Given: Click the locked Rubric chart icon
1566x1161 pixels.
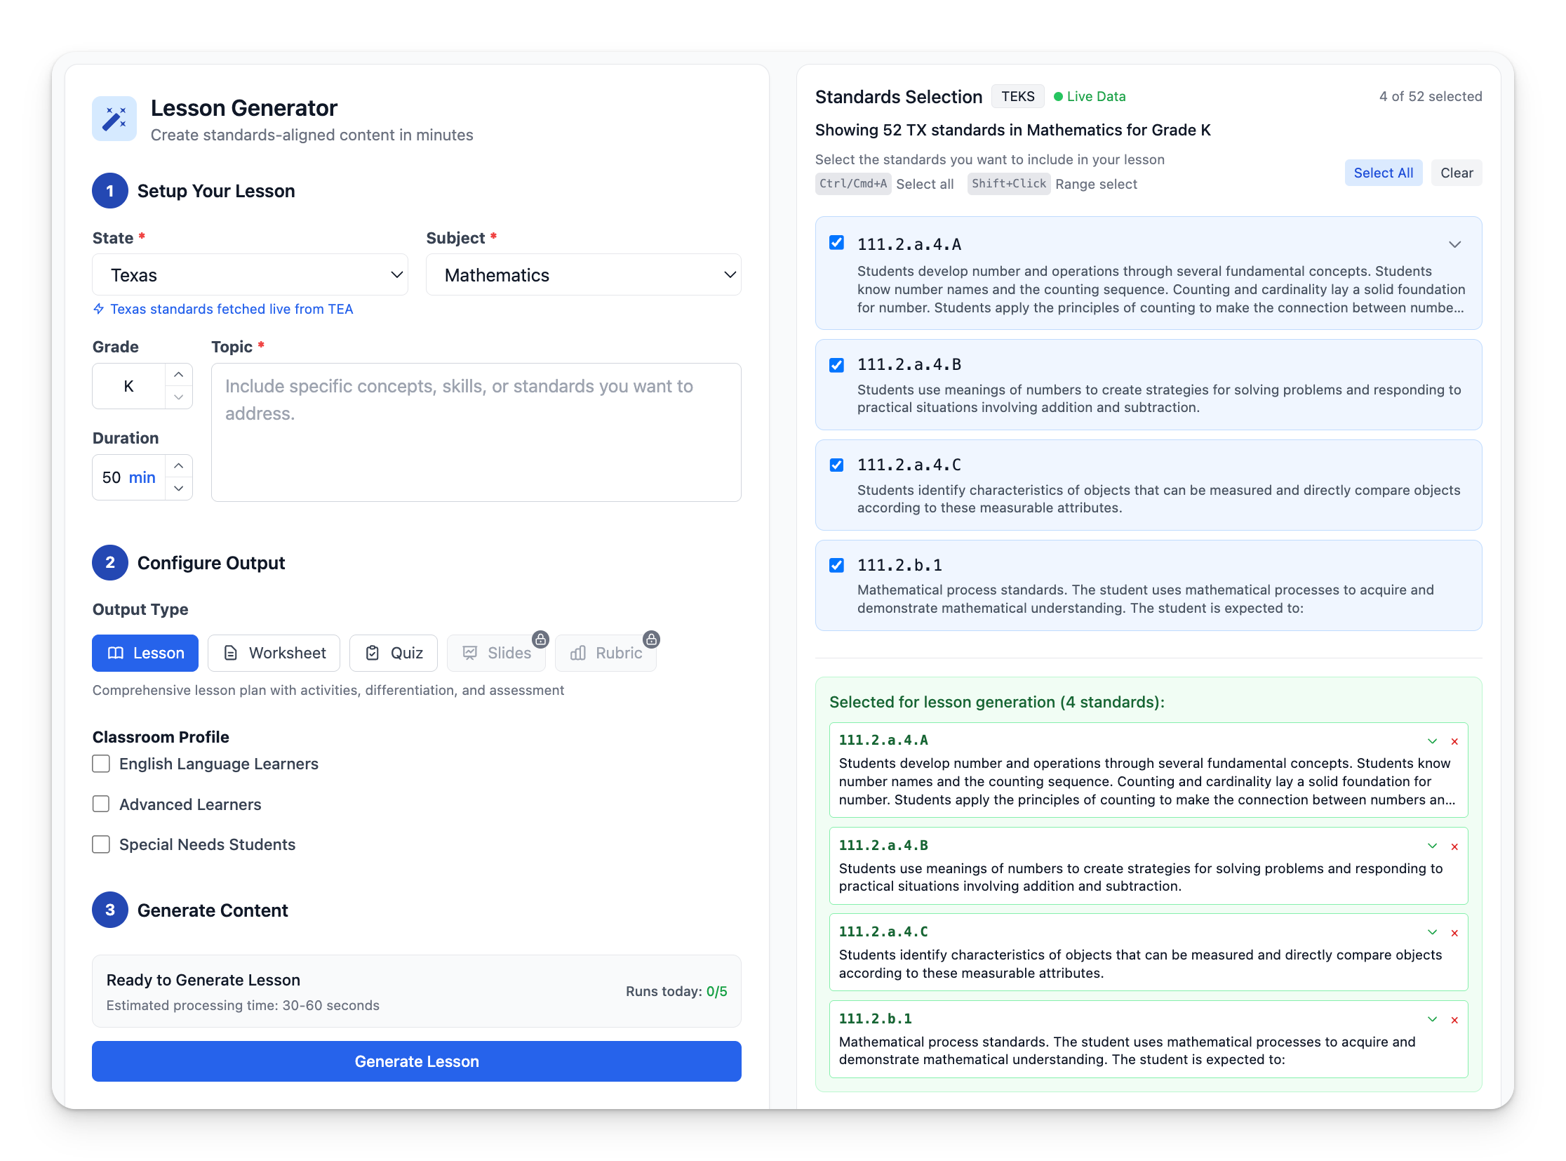Looking at the screenshot, I should pos(577,653).
